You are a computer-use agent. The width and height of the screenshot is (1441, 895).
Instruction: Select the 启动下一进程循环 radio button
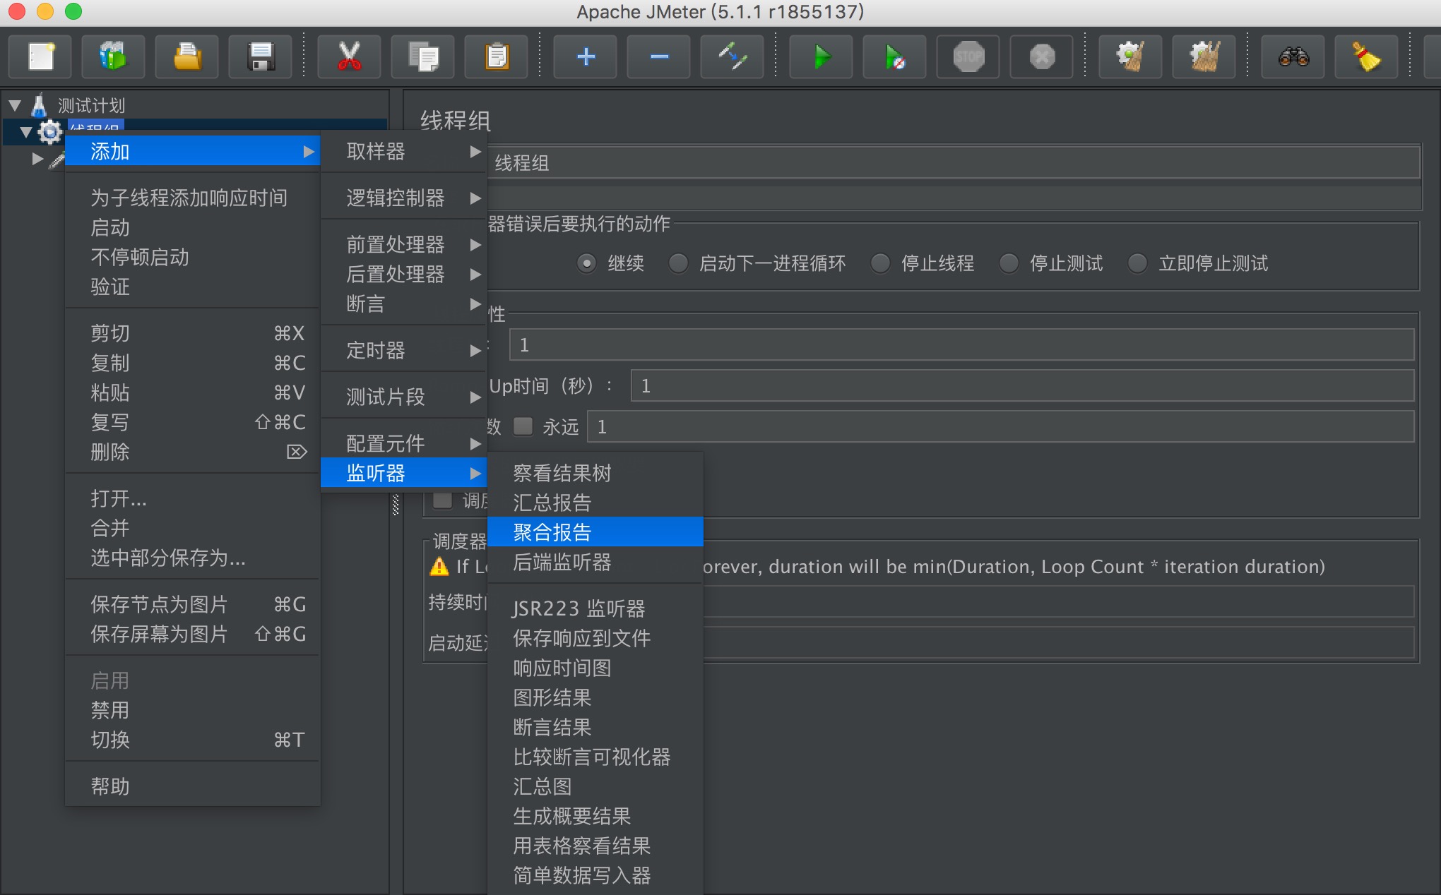(678, 263)
